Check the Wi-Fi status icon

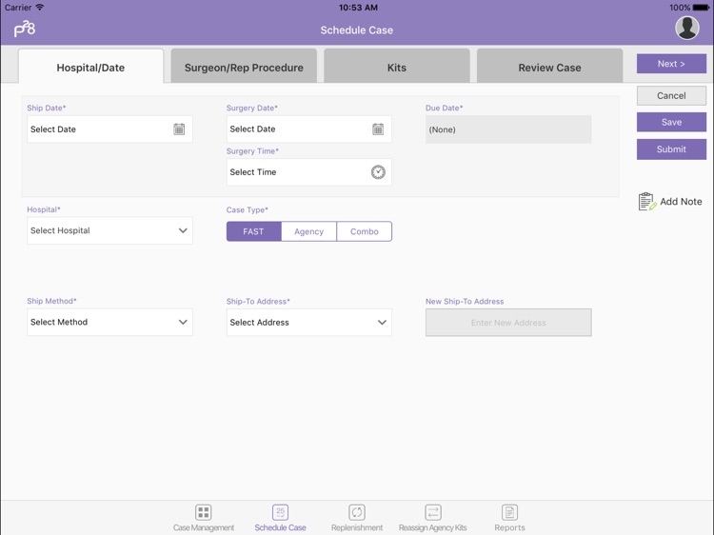40,8
